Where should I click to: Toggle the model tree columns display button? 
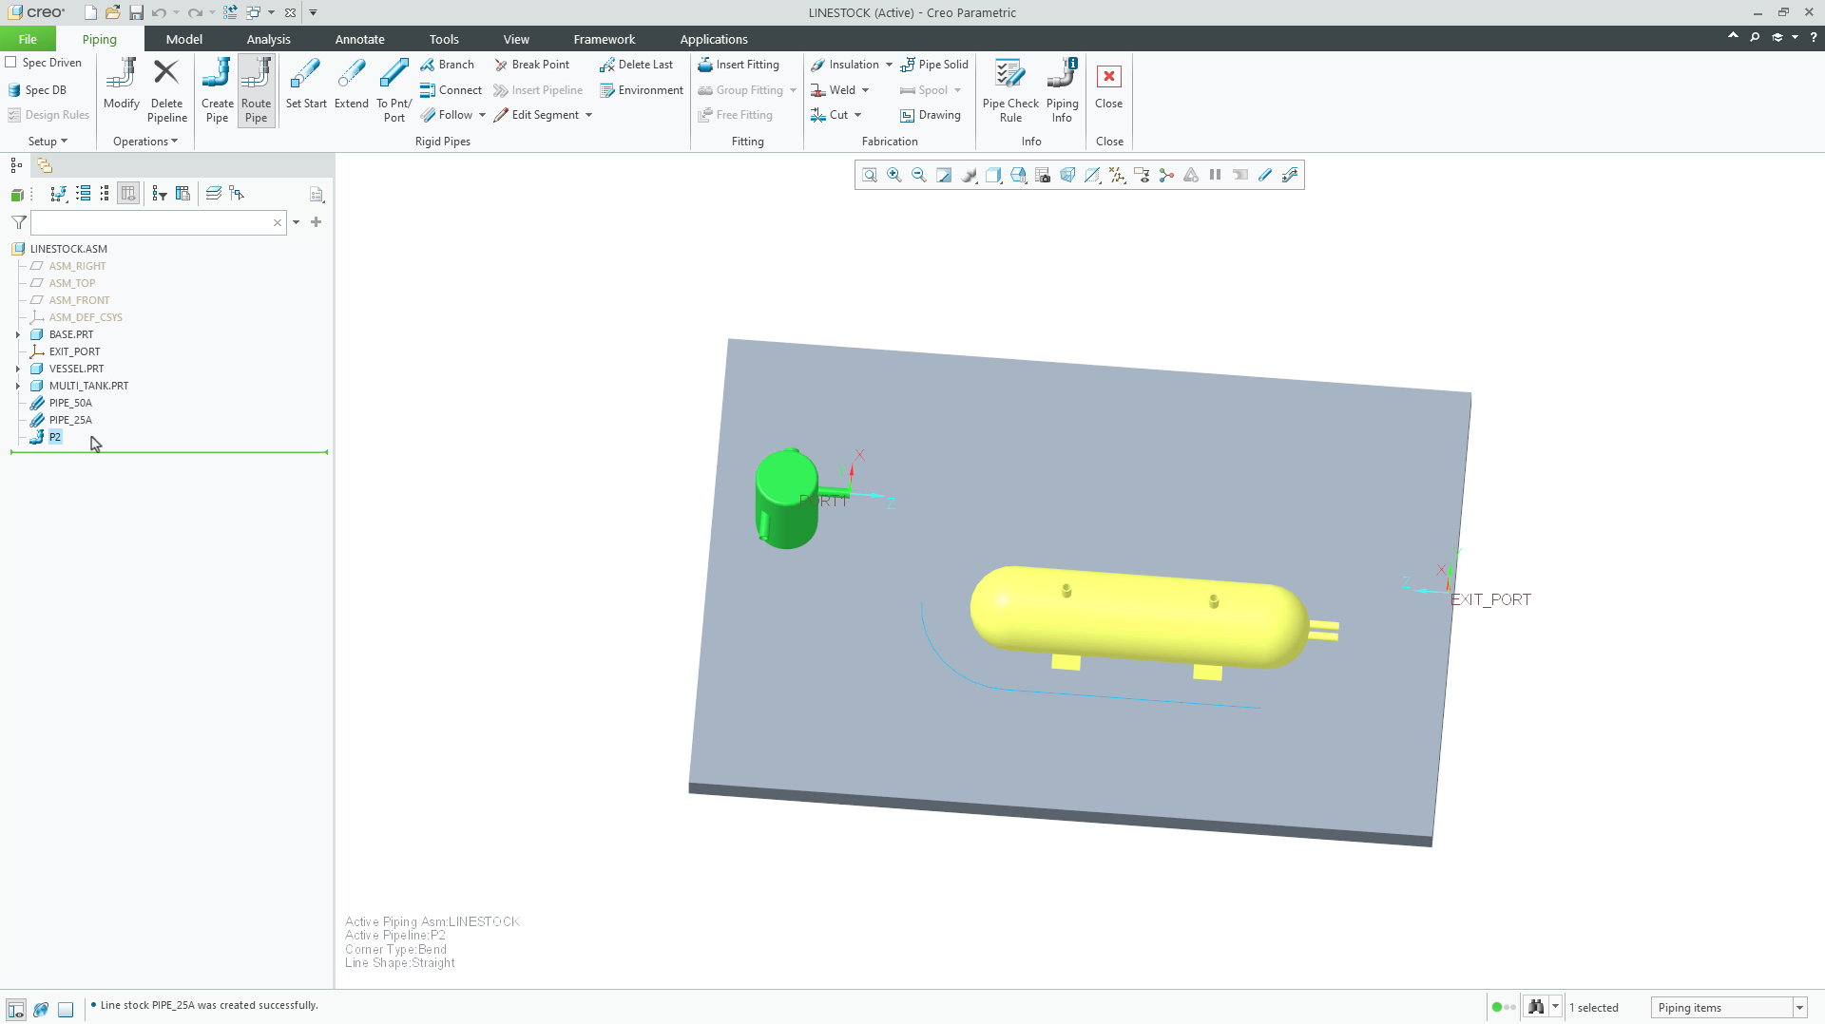[x=128, y=194]
